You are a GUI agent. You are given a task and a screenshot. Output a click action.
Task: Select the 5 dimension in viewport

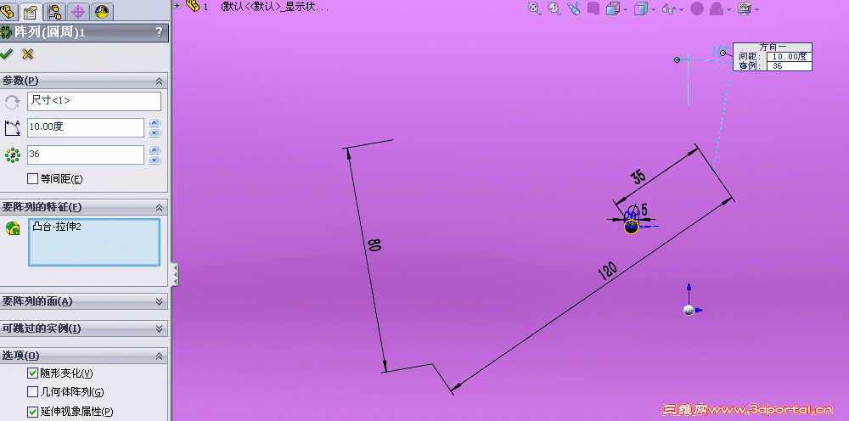tap(644, 209)
